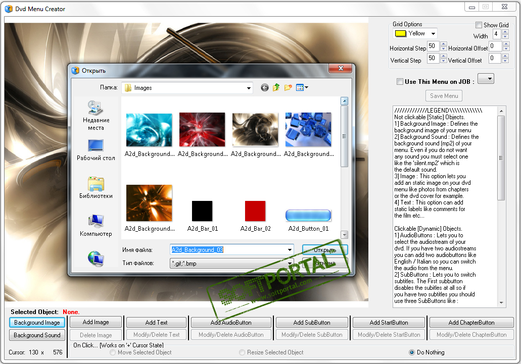
Task: Enable the Show Grid checkbox
Action: [479, 25]
